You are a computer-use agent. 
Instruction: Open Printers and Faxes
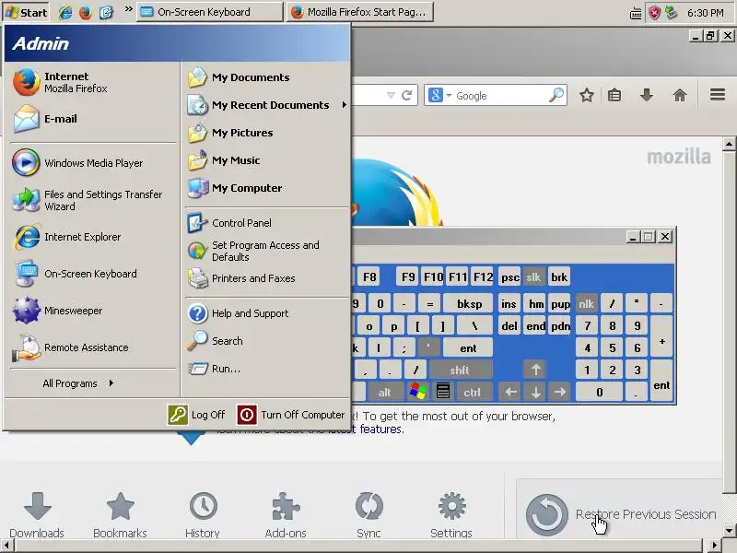[267, 278]
